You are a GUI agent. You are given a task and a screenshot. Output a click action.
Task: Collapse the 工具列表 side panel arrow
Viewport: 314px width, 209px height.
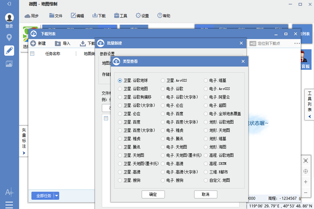(x=310, y=116)
